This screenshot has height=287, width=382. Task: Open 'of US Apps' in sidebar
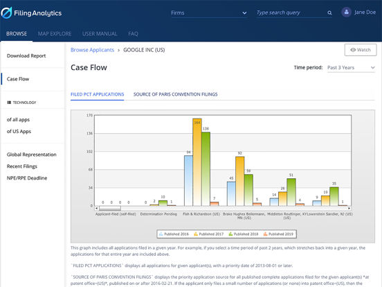click(x=19, y=131)
